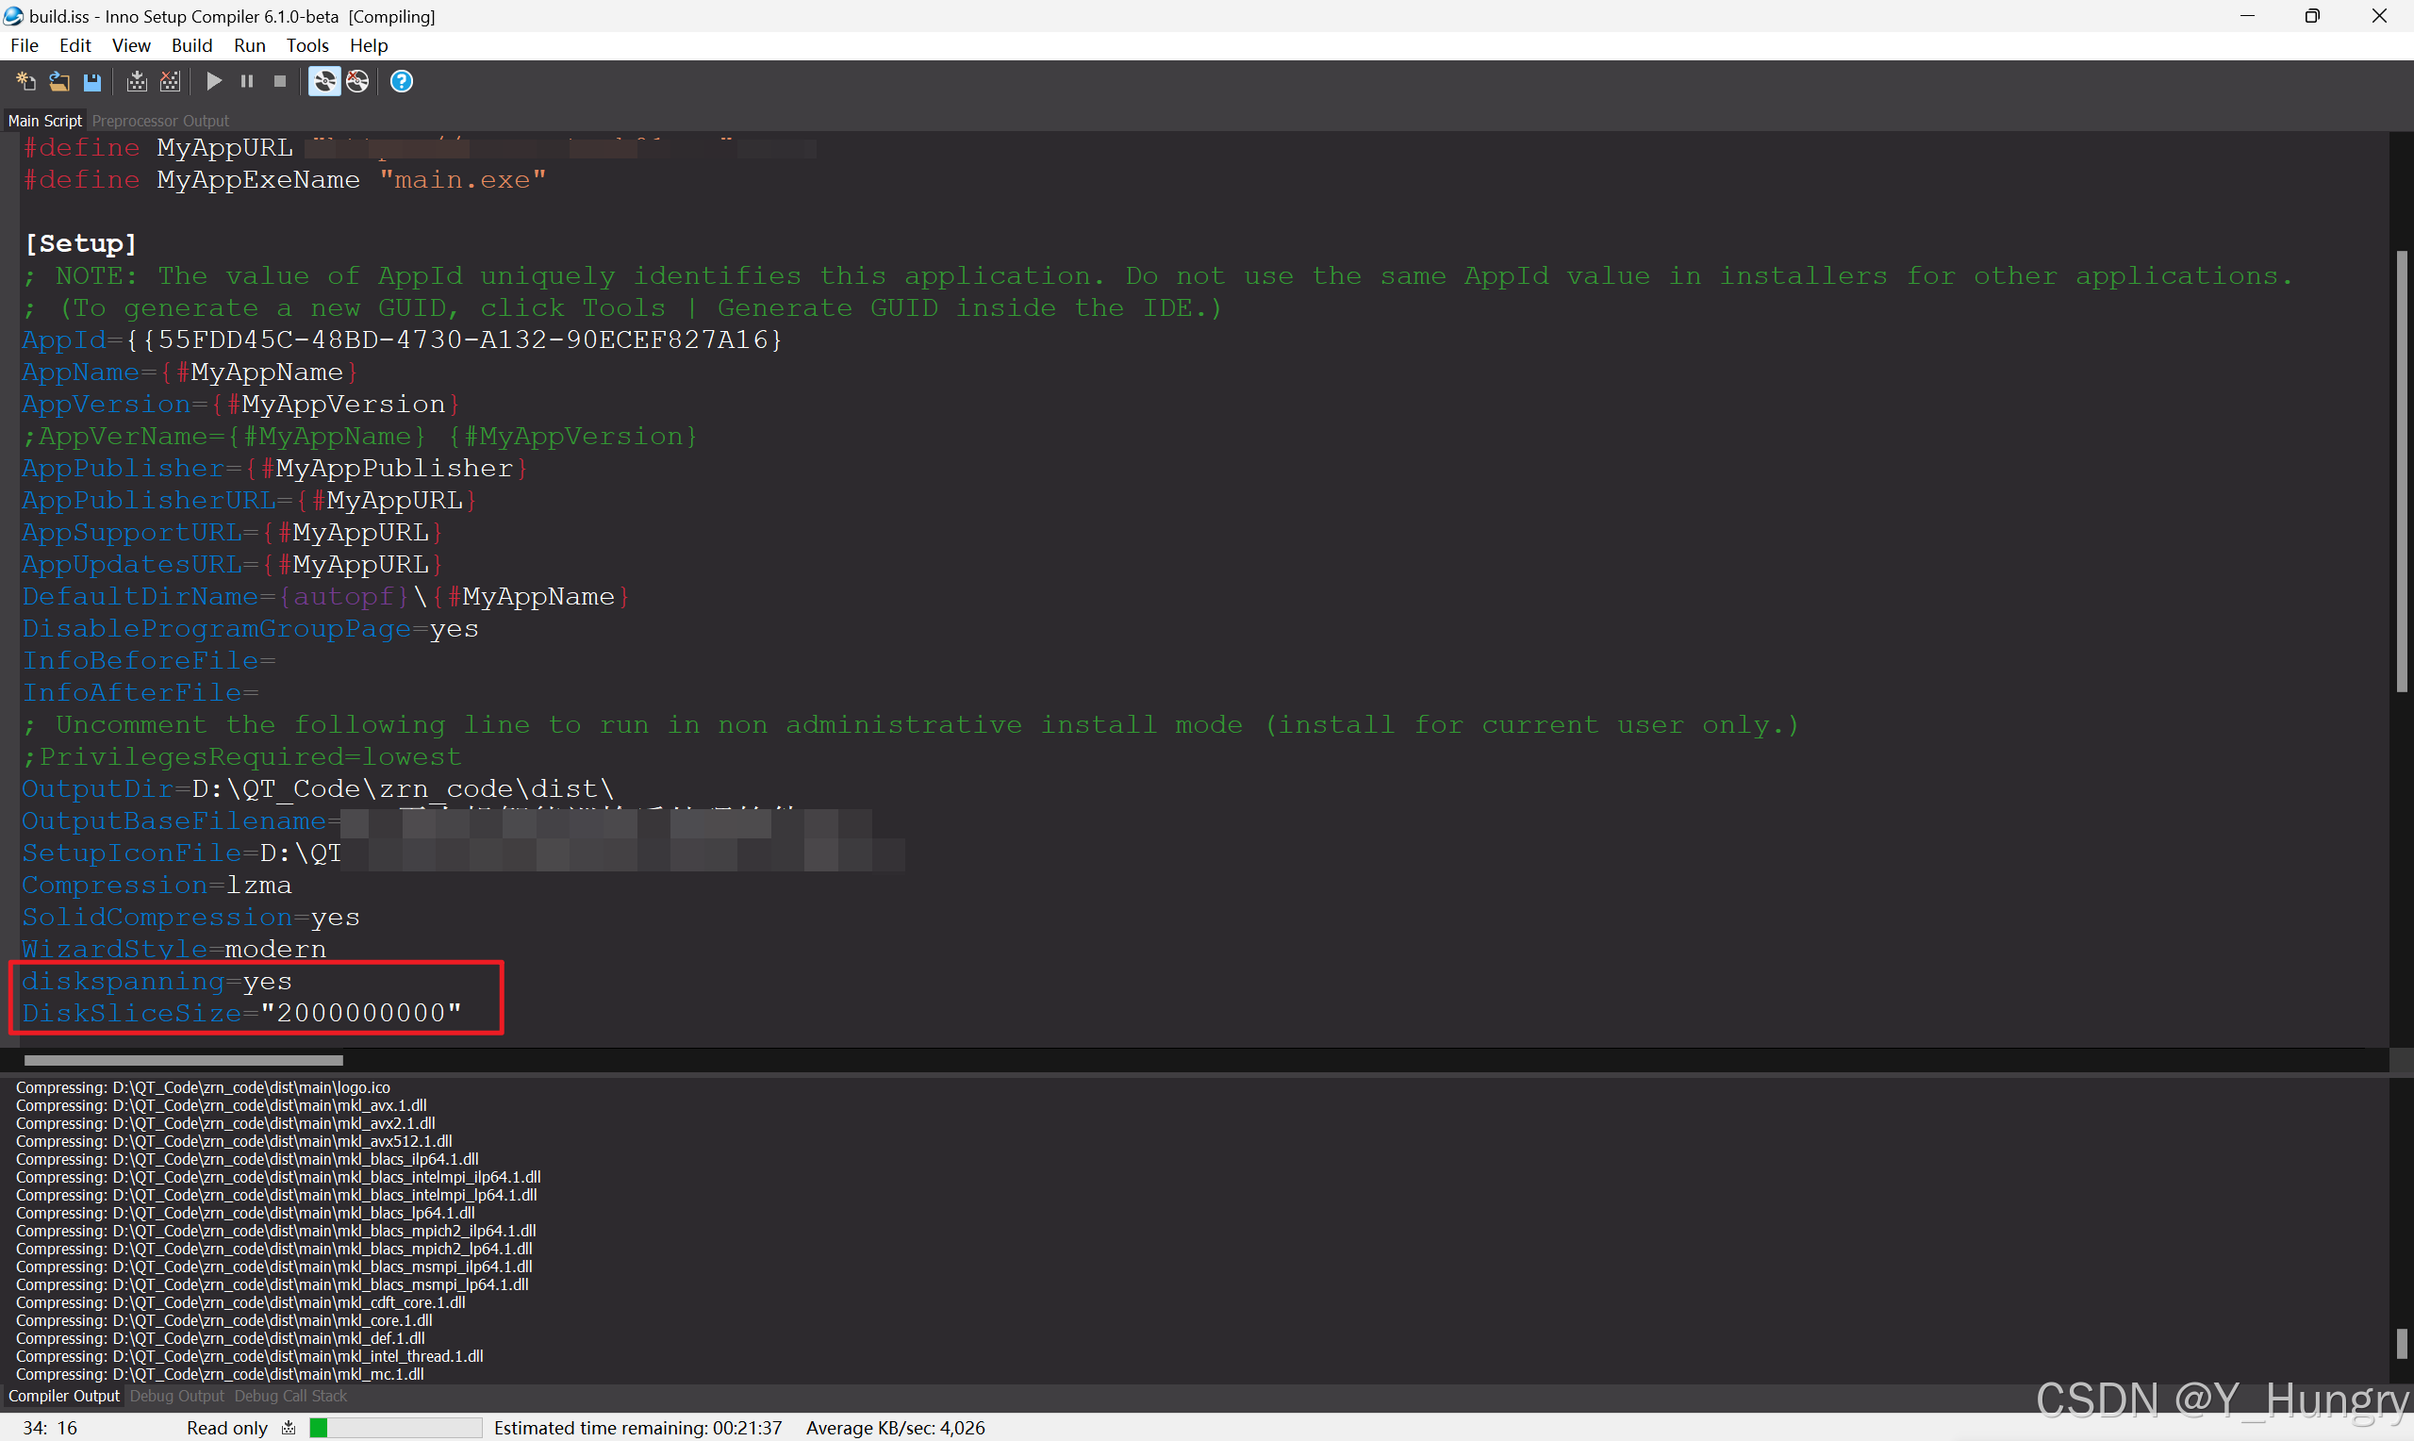
Task: Click the New script toolbar icon
Action: click(x=26, y=81)
